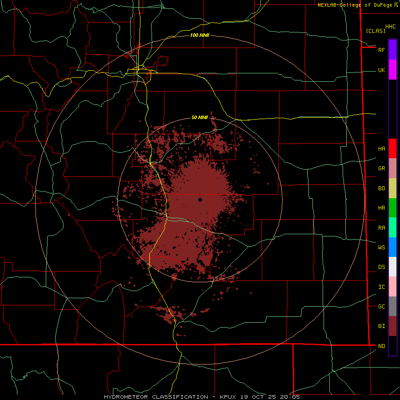Click the GC legend label

click(x=381, y=306)
